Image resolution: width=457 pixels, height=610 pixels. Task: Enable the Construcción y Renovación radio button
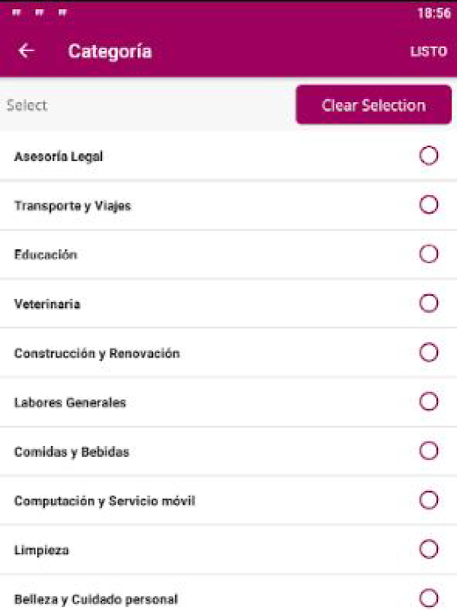pos(429,352)
